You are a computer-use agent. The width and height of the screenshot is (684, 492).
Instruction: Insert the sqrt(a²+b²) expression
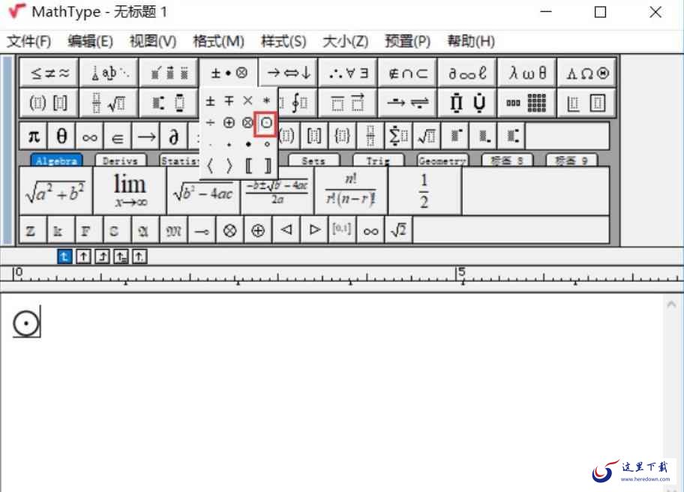[x=55, y=191]
